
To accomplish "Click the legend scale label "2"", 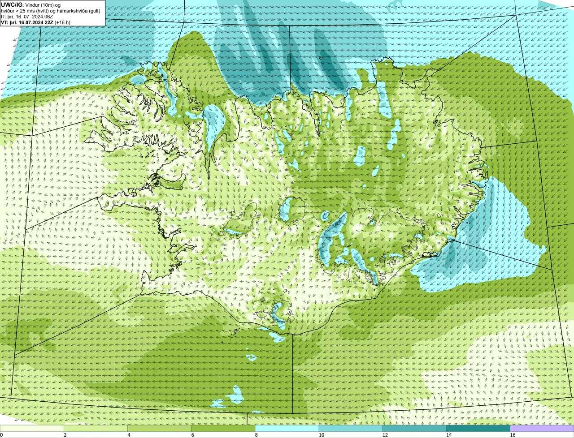I will pos(65,435).
